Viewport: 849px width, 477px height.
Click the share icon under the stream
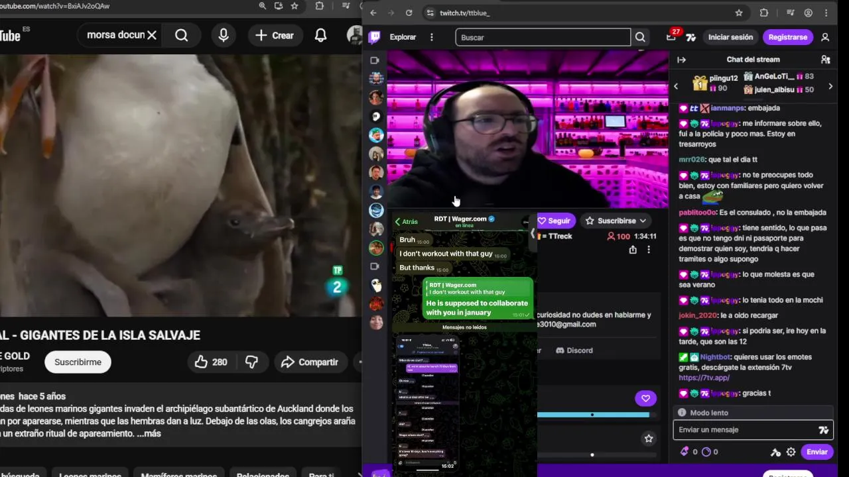click(633, 250)
